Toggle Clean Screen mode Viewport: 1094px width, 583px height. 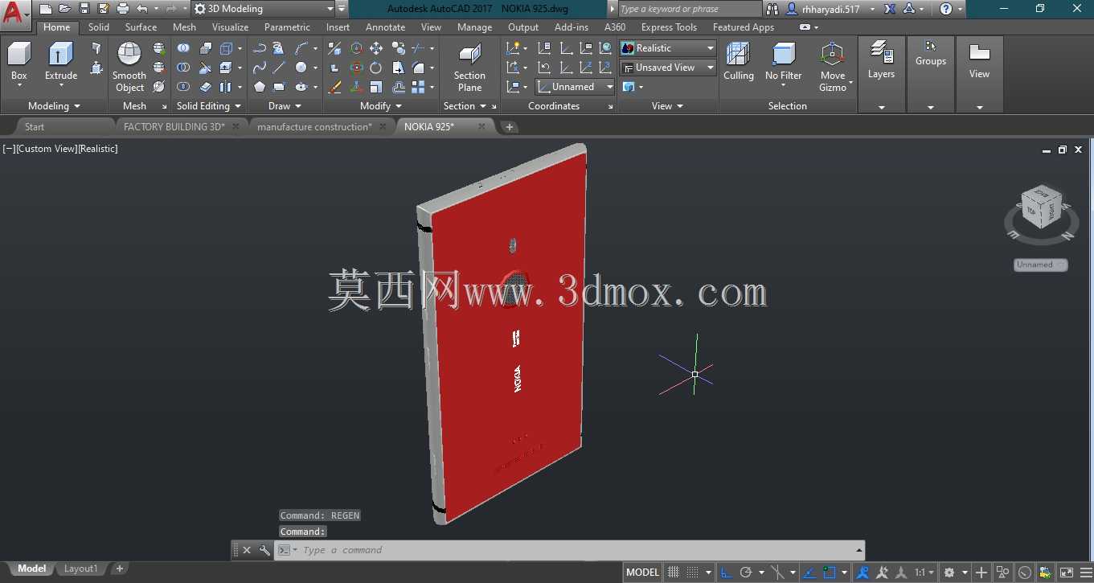(1066, 573)
